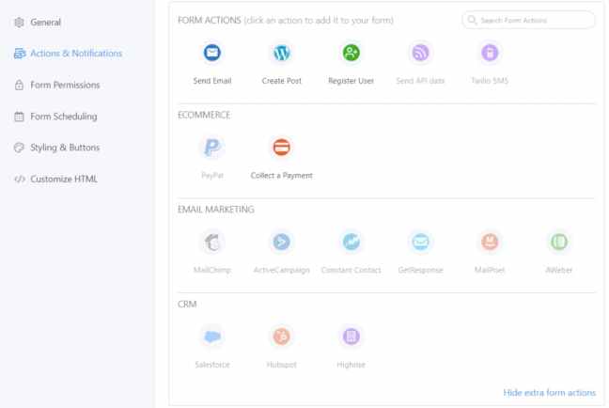The width and height of the screenshot is (609, 408).
Task: Add the Send Email action
Action: click(x=212, y=54)
